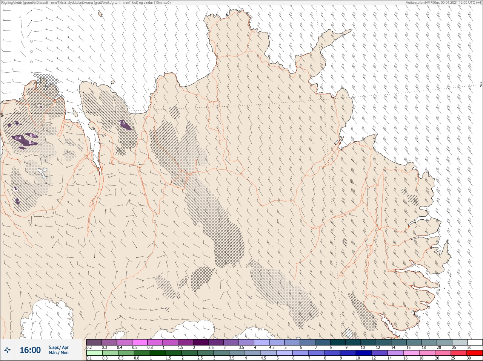483x361 pixels.
Task: Click the 'Rigning/skúrir' map title text
Action: pos(86,3)
